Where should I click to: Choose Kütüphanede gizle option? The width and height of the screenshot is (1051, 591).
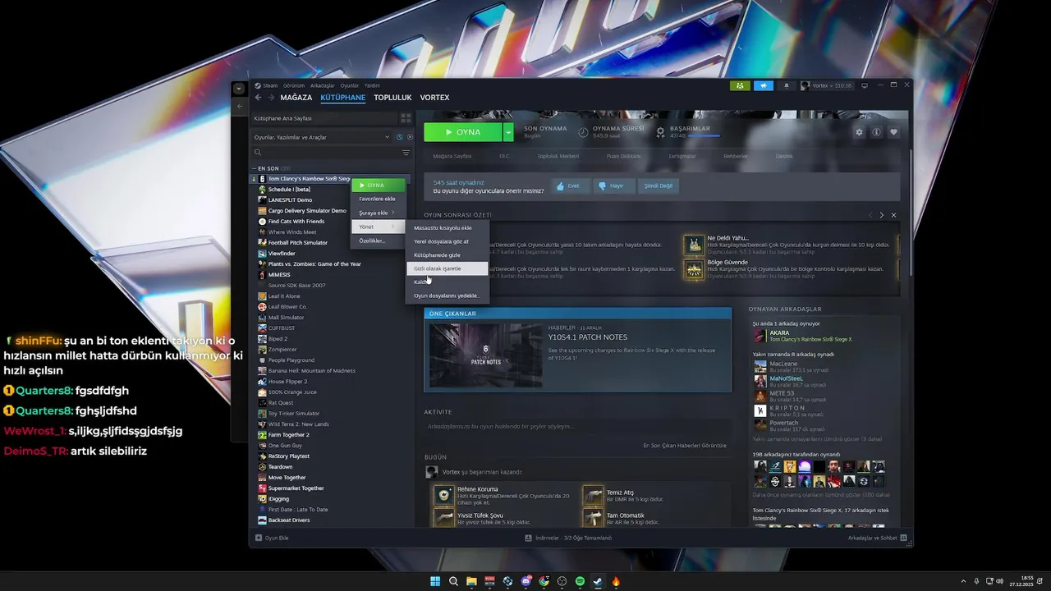(x=447, y=255)
